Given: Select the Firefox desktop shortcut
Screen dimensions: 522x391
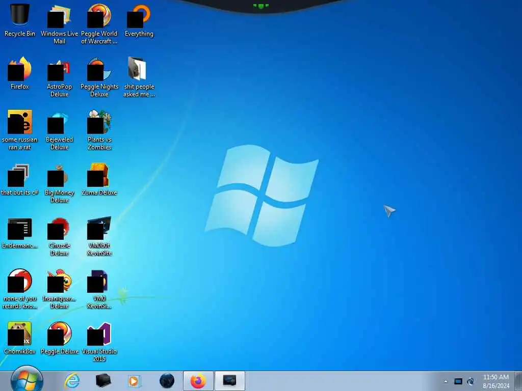Looking at the screenshot, I should [x=20, y=73].
